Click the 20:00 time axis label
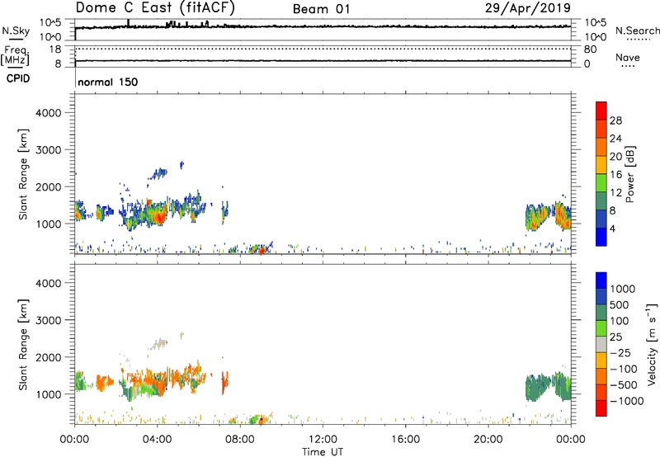 (x=488, y=440)
